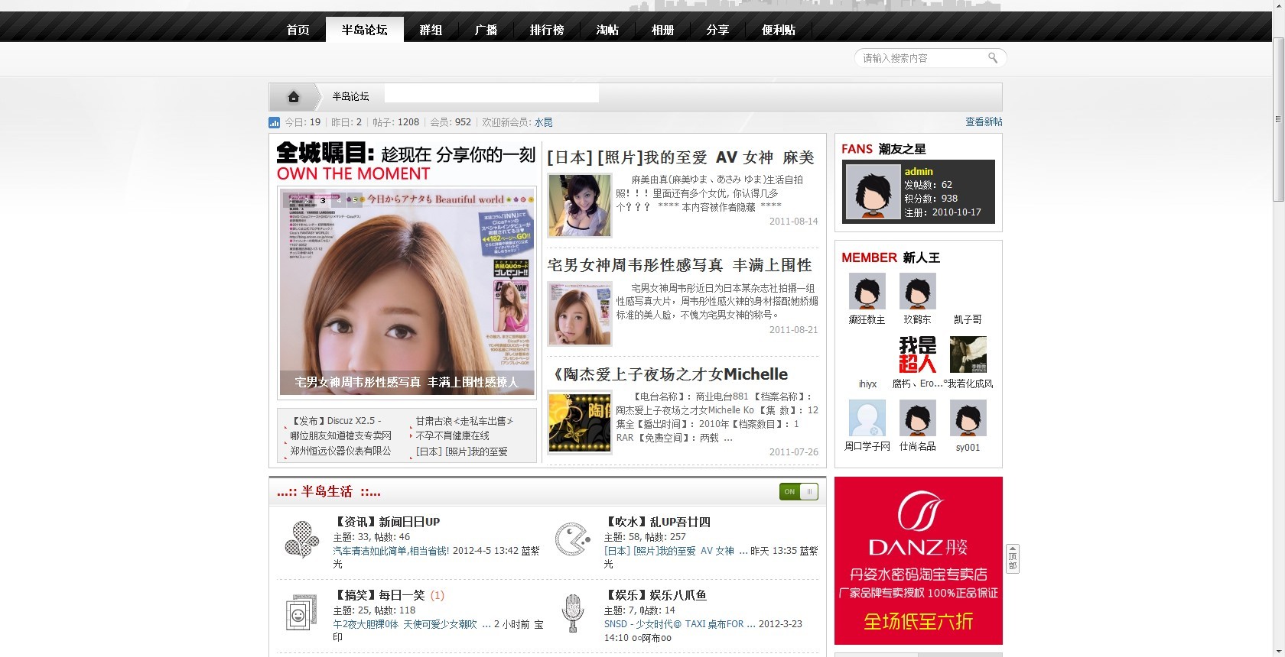Open 仕尚名品 member avatar
The height and width of the screenshot is (657, 1285).
pyautogui.click(x=918, y=418)
